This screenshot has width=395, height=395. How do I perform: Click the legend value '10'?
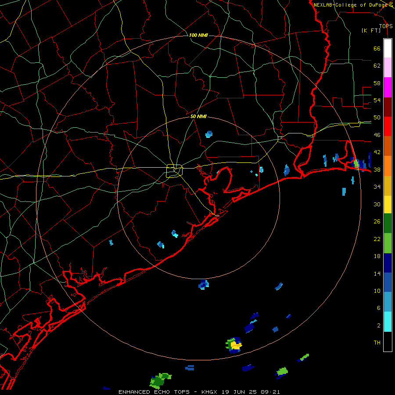coord(377,291)
